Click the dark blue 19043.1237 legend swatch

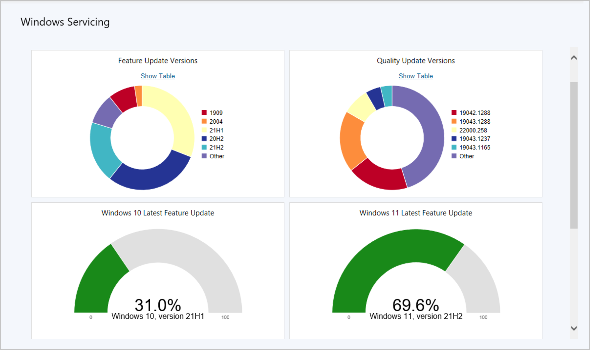click(x=454, y=139)
